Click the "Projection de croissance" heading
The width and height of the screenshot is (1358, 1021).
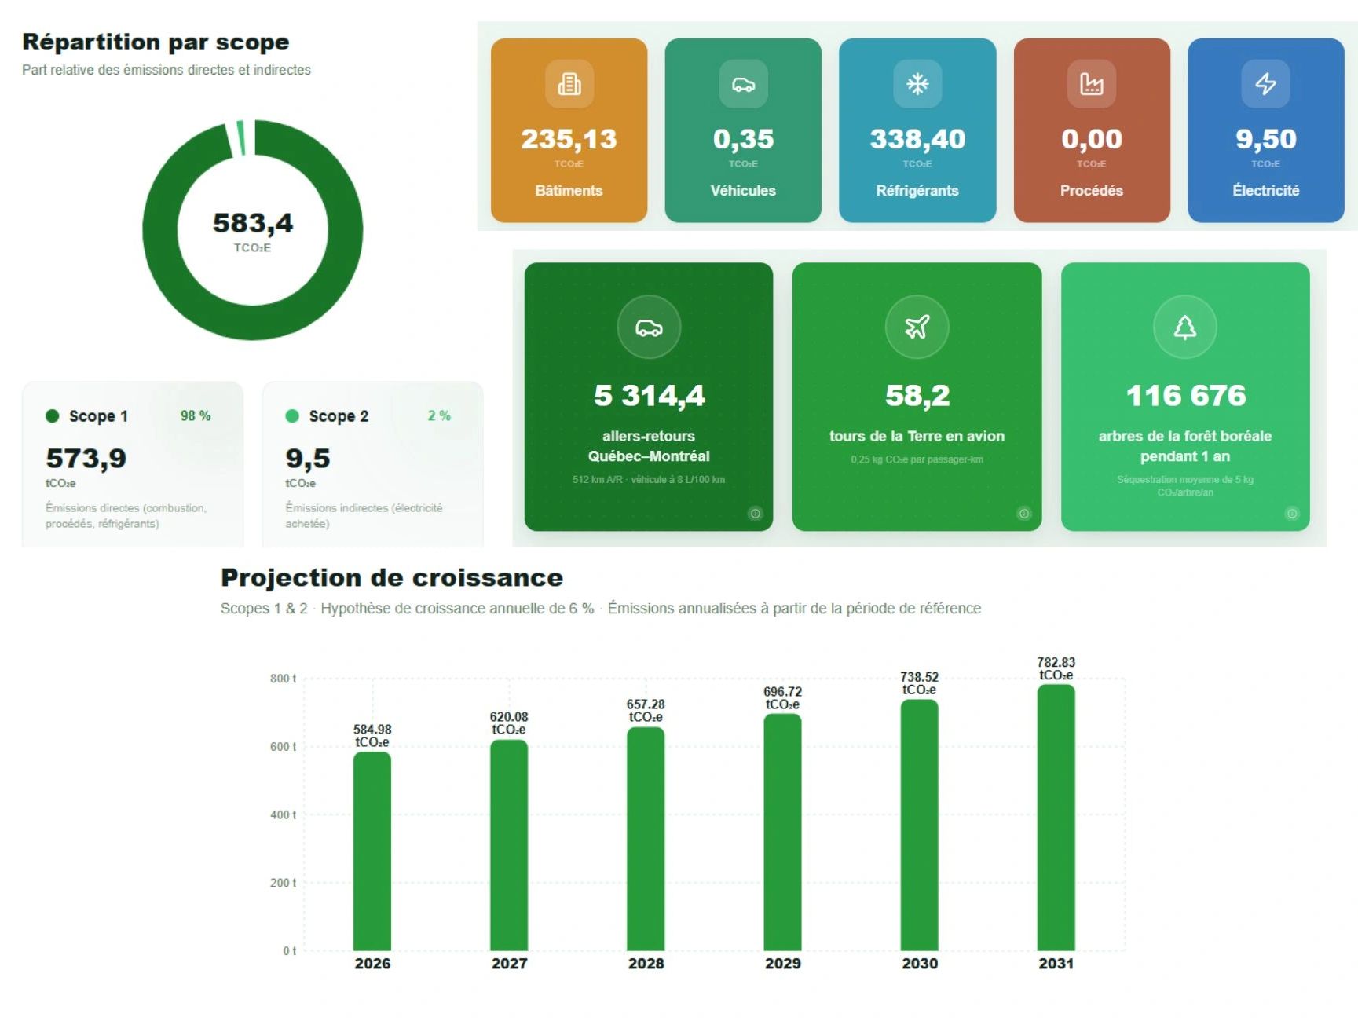[x=392, y=577]
